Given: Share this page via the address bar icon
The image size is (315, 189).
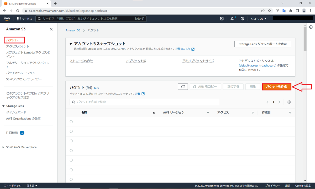Looking at the screenshot, I should click(x=263, y=11).
